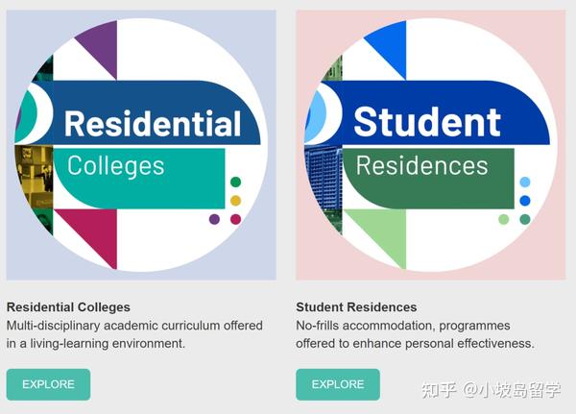Open the Student Residences heading link
This screenshot has width=576, height=414.
(356, 307)
